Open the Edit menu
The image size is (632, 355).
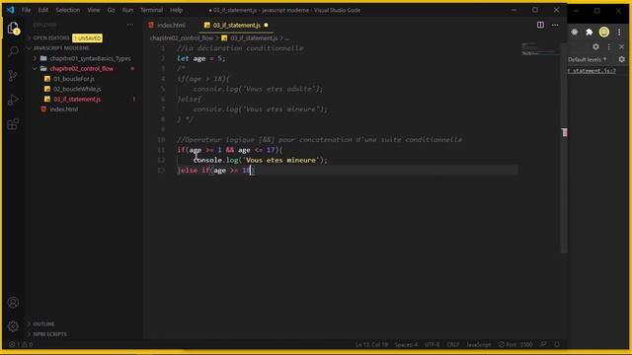[43, 10]
